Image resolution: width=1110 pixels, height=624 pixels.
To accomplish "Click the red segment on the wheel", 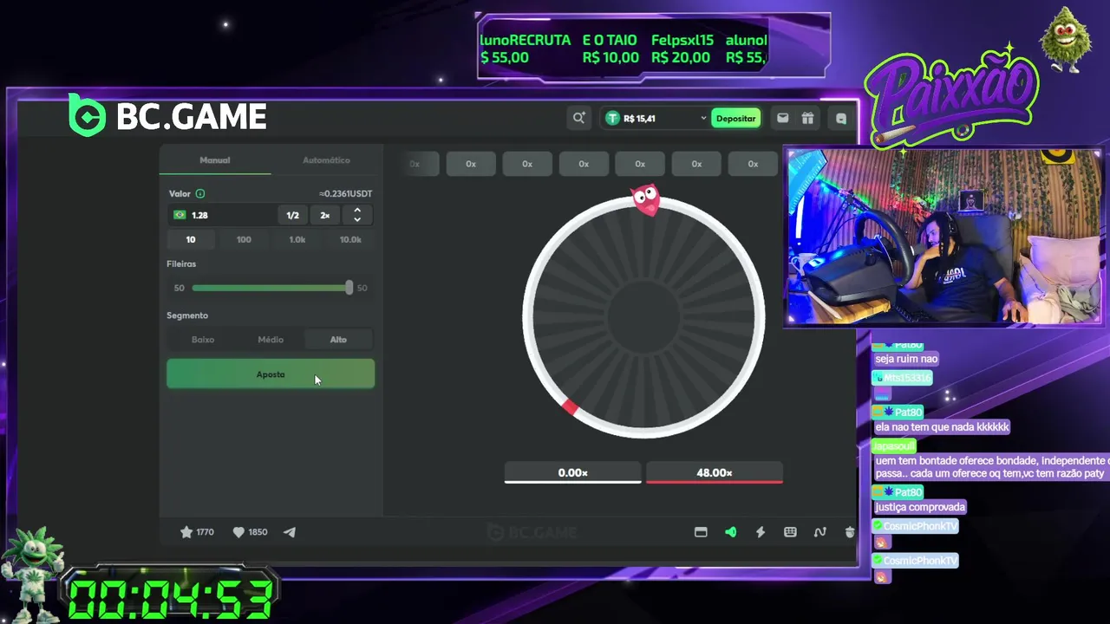I will (x=570, y=406).
